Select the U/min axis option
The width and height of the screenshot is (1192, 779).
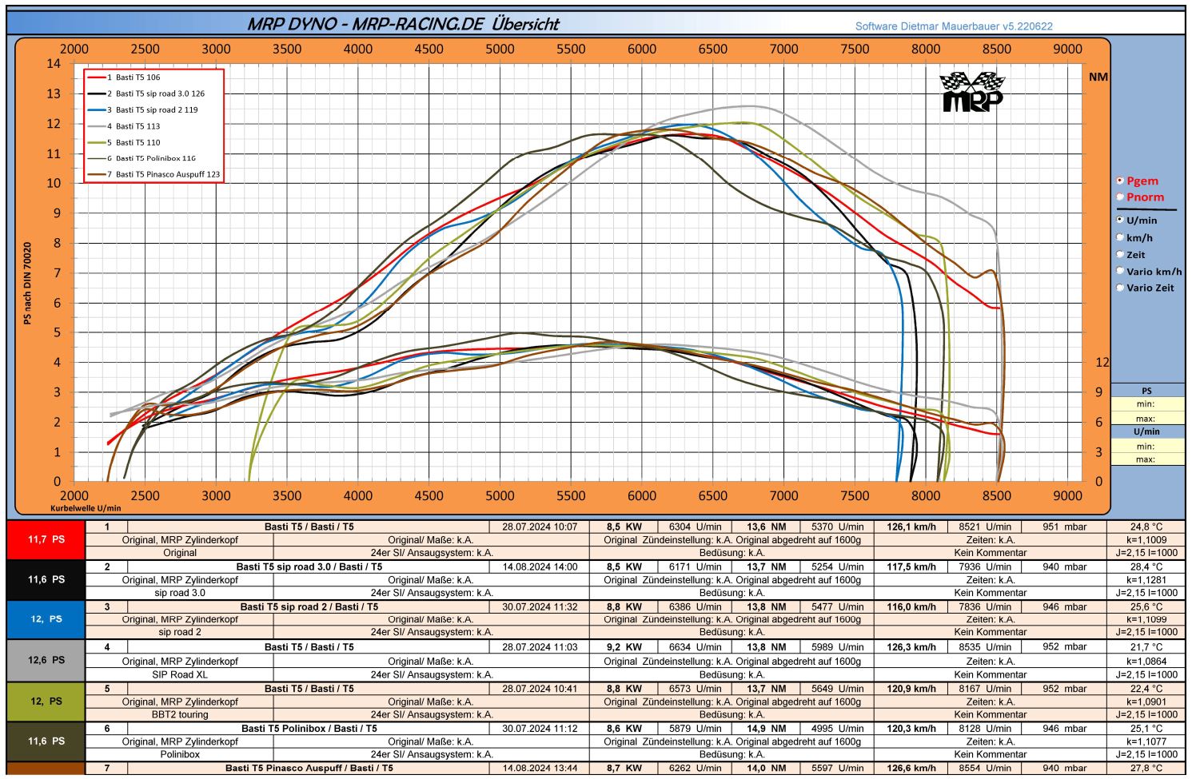(x=1120, y=220)
